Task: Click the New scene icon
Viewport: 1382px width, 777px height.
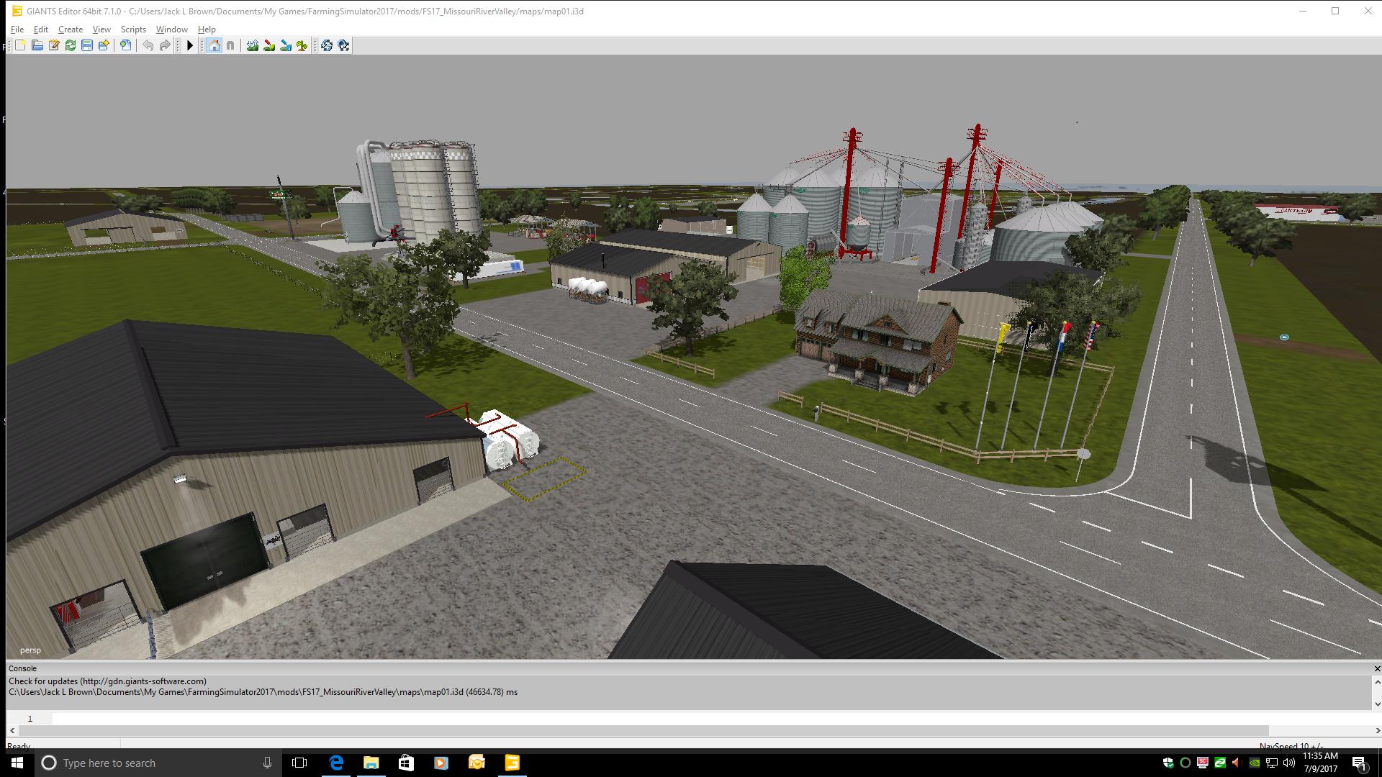Action: point(20,45)
